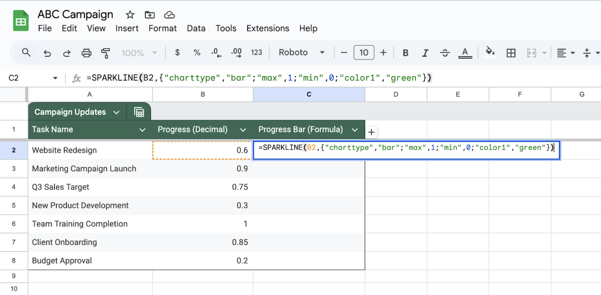
Task: Format the cell as percent
Action: [197, 52]
